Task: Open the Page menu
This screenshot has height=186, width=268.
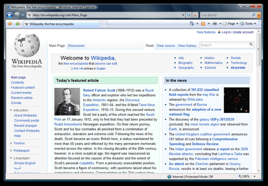Action: click(230, 24)
